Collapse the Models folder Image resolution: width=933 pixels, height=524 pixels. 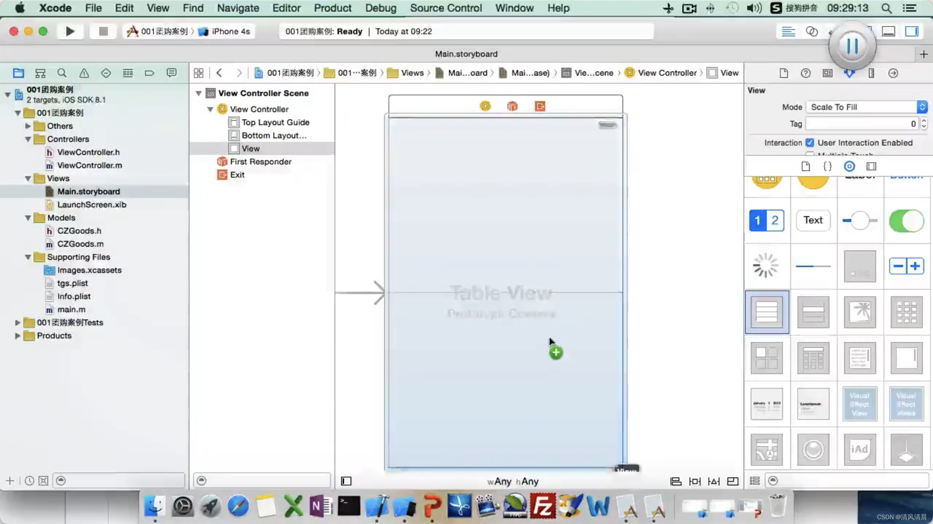coord(28,218)
